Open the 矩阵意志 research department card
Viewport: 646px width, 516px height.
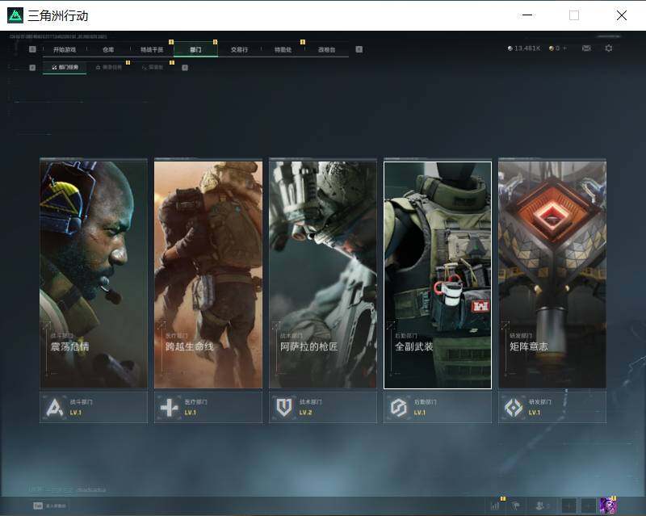[552, 275]
